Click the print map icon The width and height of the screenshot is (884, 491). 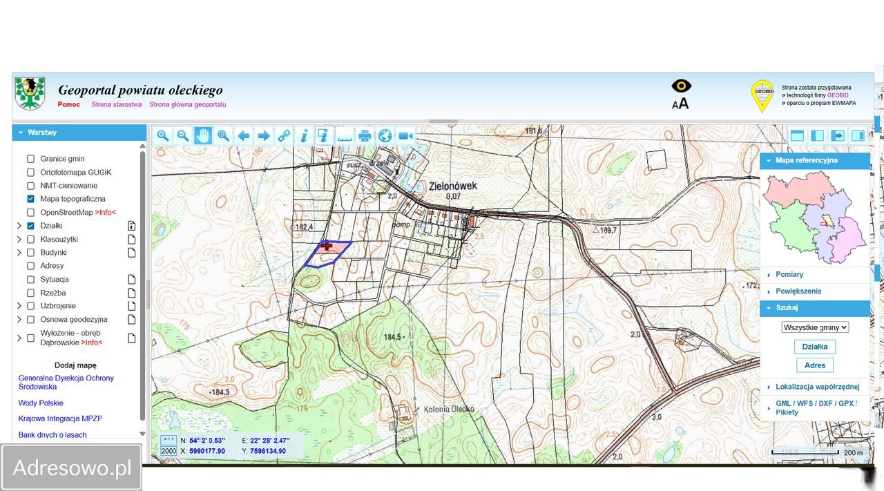365,135
